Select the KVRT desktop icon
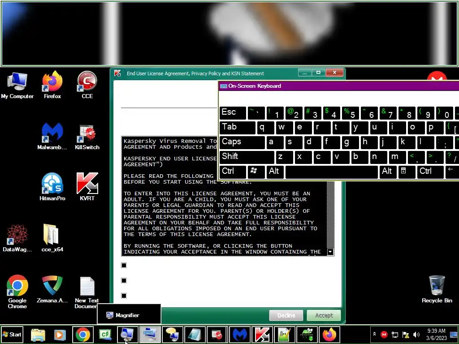Screen dimensions: 459x344 pyautogui.click(x=87, y=187)
